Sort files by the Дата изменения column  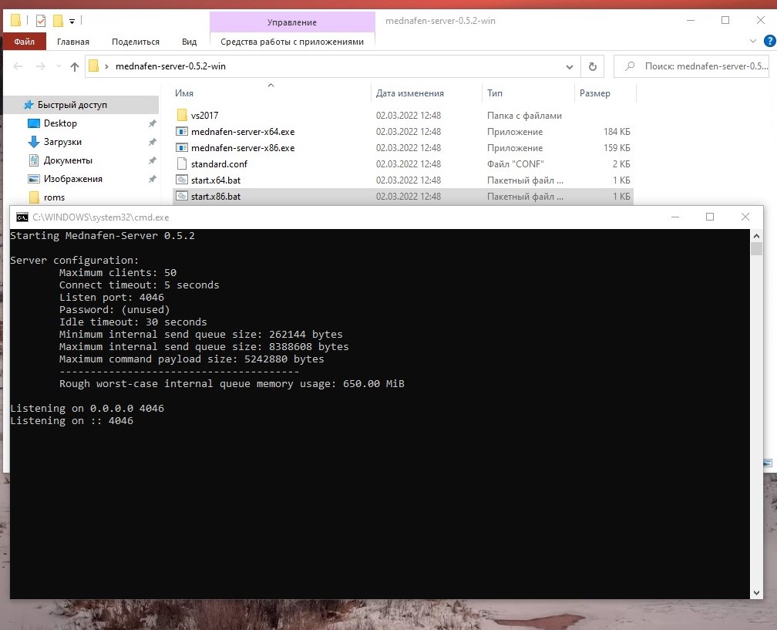pos(410,93)
